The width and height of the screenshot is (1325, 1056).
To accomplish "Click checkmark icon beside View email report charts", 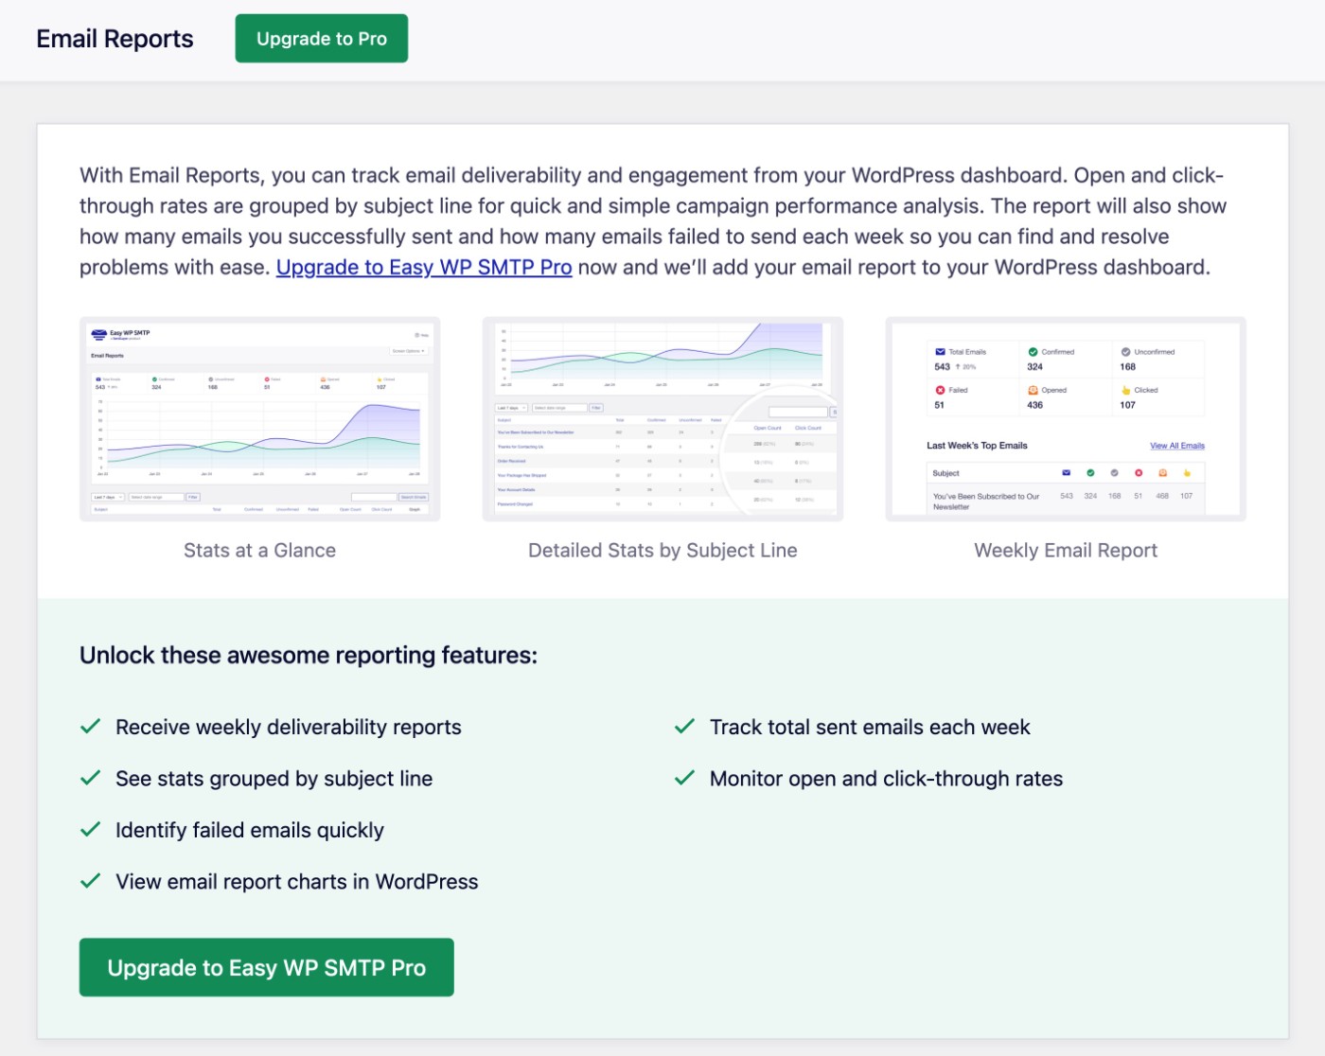I will (91, 881).
